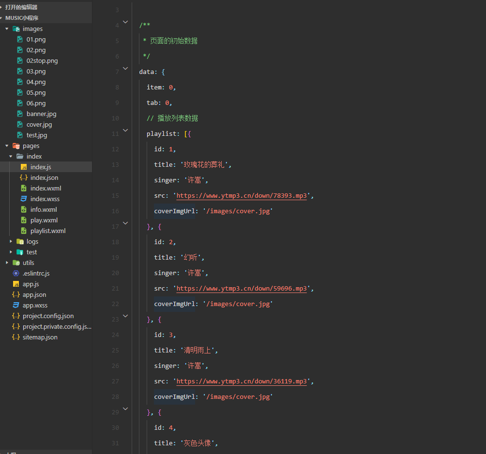486x454 pixels.
Task: Click the title '清明雨上' string
Action: 197,350
